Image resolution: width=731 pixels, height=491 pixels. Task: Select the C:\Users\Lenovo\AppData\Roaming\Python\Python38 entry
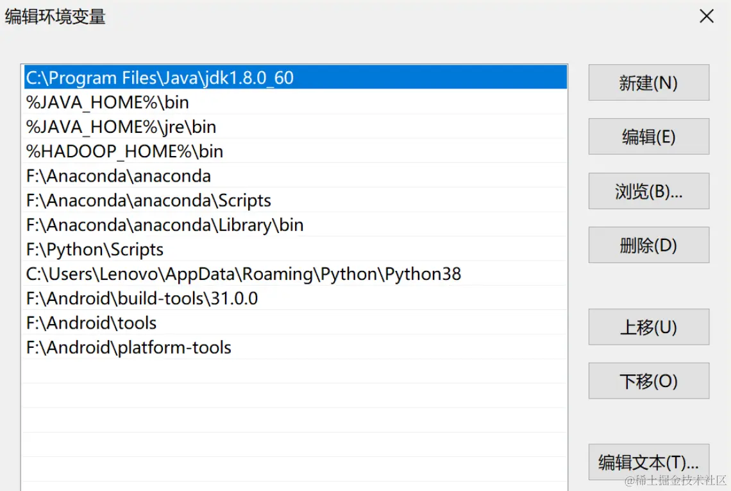click(295, 273)
